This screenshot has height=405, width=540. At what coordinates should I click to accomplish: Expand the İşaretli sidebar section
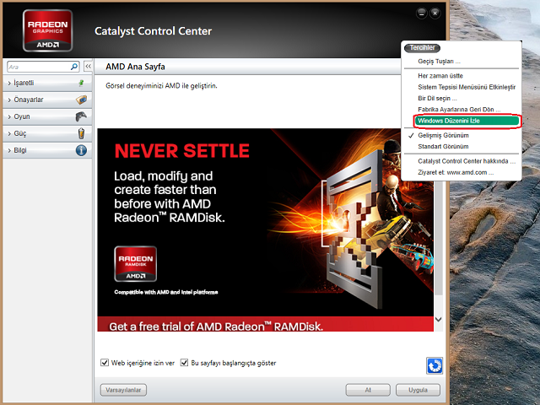(47, 83)
